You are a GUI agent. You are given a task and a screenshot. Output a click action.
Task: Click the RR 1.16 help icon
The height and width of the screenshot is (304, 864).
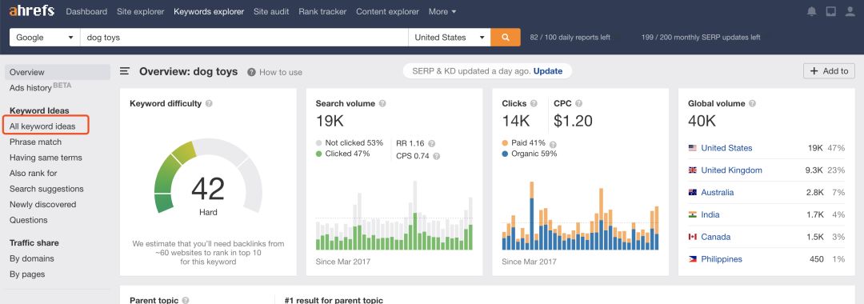(x=431, y=143)
